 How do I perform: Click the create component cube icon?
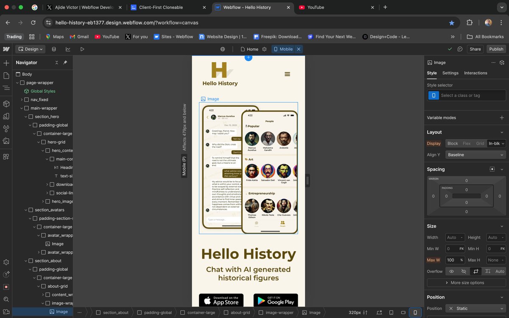coord(502,62)
